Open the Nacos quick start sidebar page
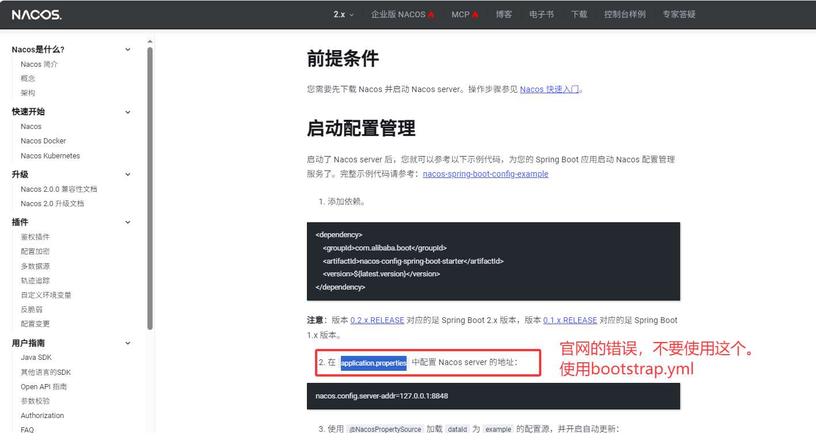The image size is (816, 433). [x=31, y=126]
